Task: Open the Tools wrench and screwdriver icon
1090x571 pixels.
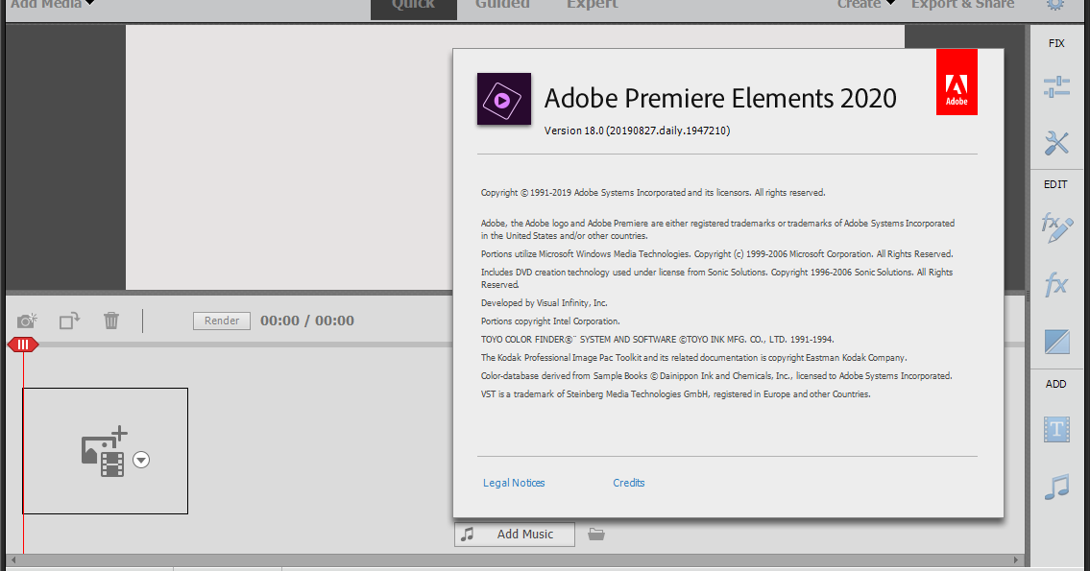Action: click(x=1056, y=143)
